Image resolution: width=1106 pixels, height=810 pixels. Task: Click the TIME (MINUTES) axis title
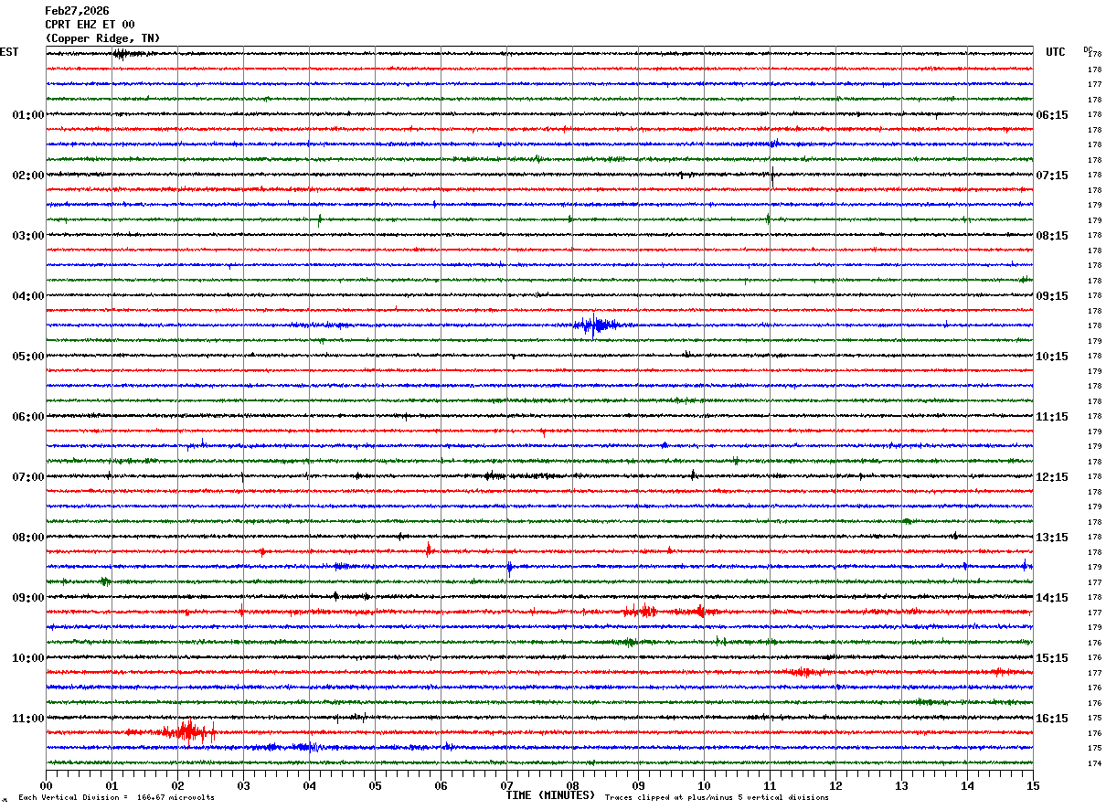[550, 795]
